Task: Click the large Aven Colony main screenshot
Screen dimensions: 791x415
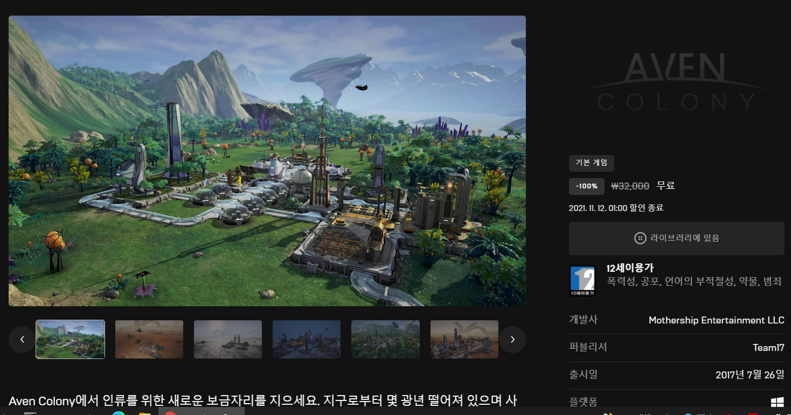Action: click(x=267, y=161)
